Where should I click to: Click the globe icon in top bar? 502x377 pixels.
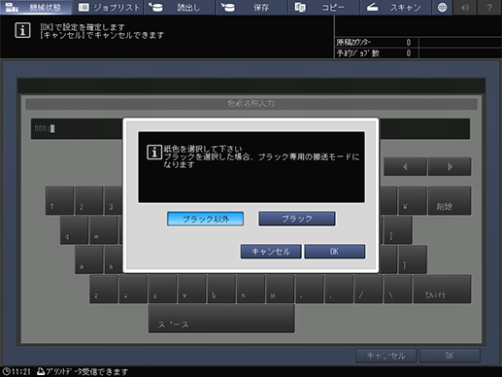(442, 7)
